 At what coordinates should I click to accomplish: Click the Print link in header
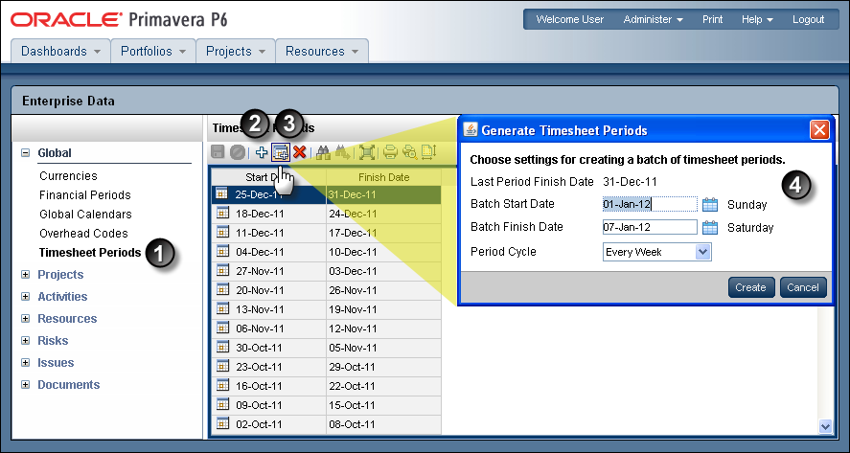pyautogui.click(x=712, y=19)
